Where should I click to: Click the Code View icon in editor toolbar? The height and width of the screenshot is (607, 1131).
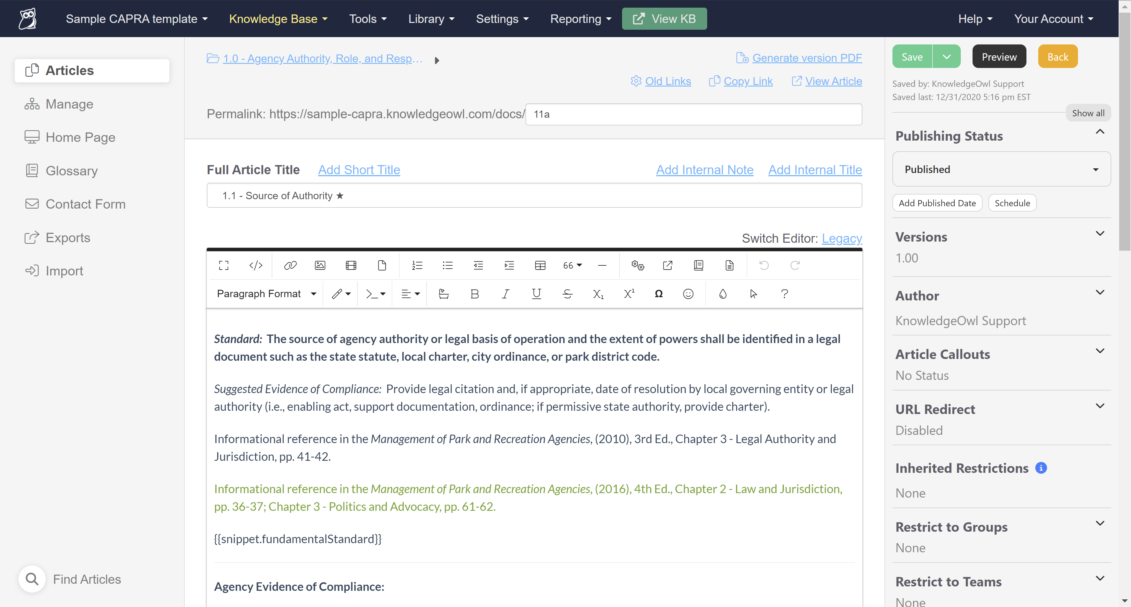(256, 265)
